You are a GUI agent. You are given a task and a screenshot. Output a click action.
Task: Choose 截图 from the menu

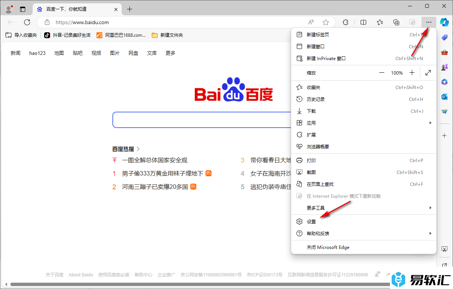[x=364, y=173]
